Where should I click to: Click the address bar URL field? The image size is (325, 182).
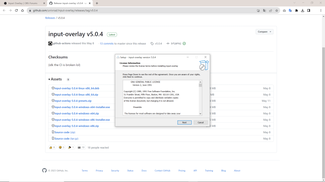[143, 11]
